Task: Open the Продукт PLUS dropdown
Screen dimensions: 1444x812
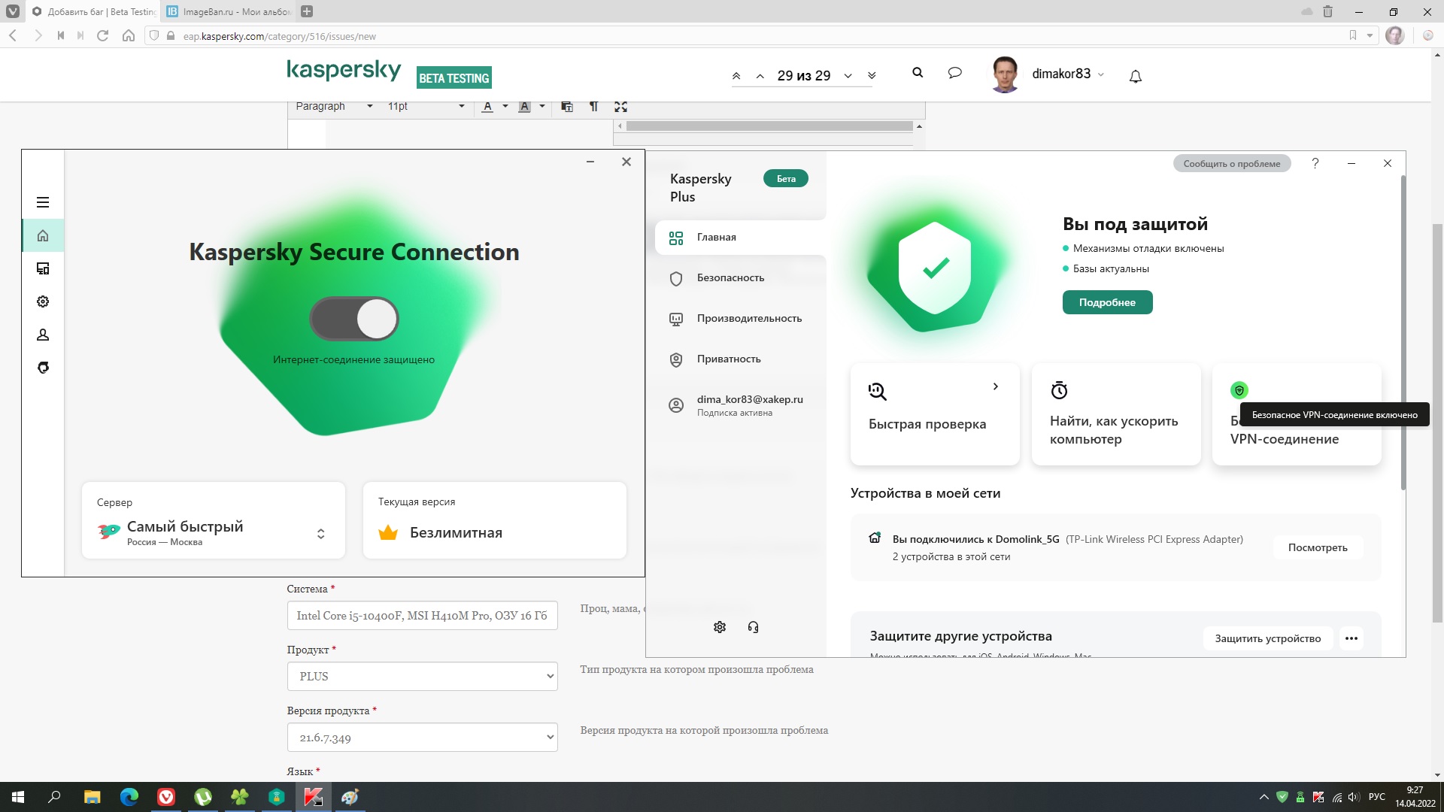Action: click(x=422, y=676)
